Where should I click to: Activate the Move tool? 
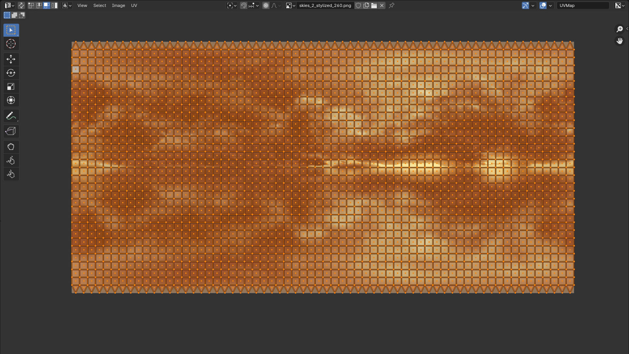(x=11, y=59)
